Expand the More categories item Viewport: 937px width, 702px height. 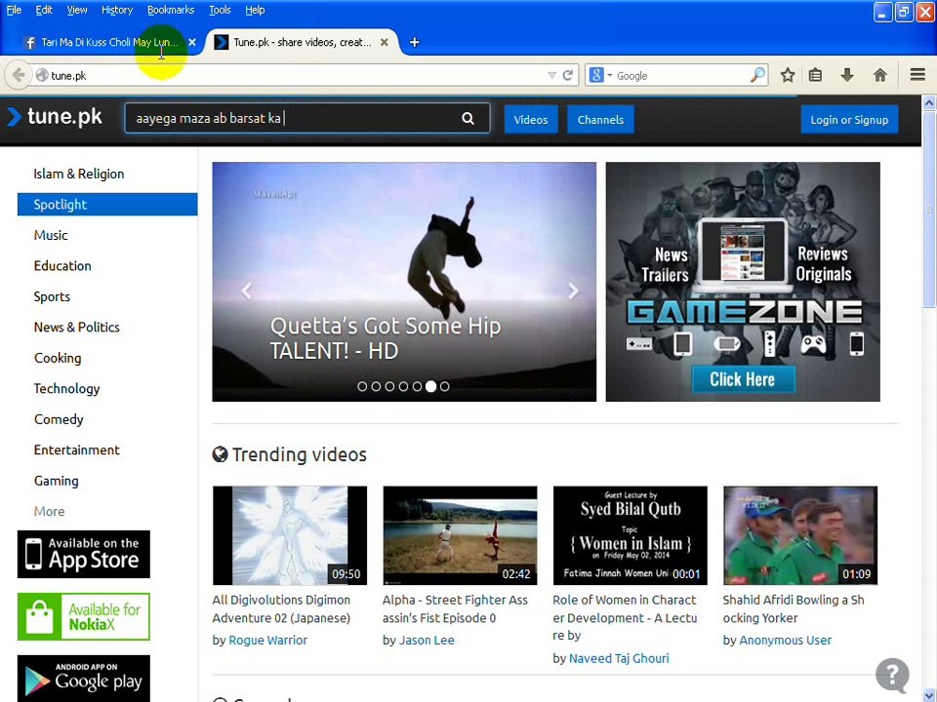49,512
